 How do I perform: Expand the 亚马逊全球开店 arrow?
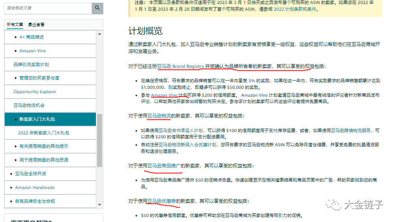tap(11, 174)
